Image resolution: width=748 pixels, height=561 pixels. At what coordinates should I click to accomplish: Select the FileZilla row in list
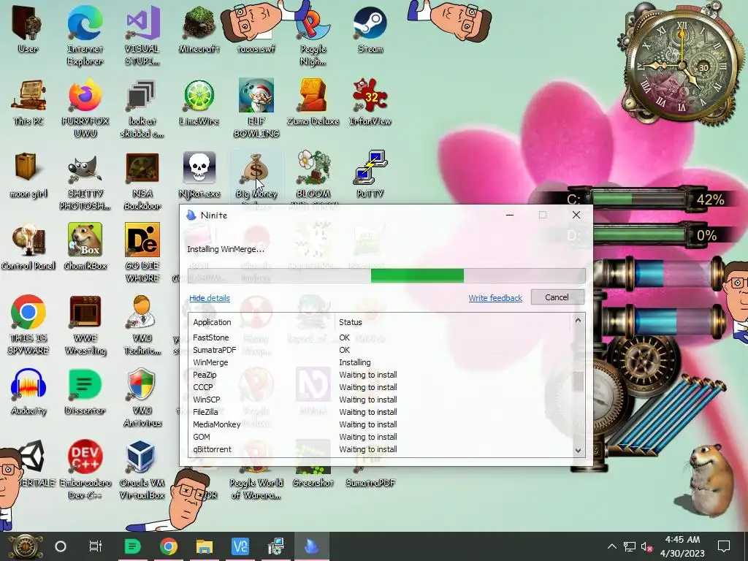(380, 412)
